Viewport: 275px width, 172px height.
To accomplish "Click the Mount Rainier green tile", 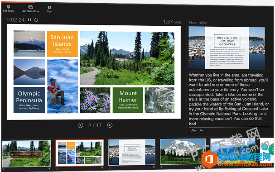I will click(128, 100).
